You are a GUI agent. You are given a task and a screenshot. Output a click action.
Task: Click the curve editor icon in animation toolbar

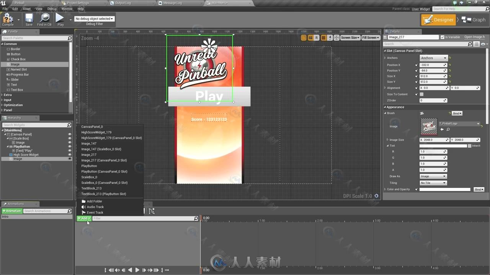point(152,211)
